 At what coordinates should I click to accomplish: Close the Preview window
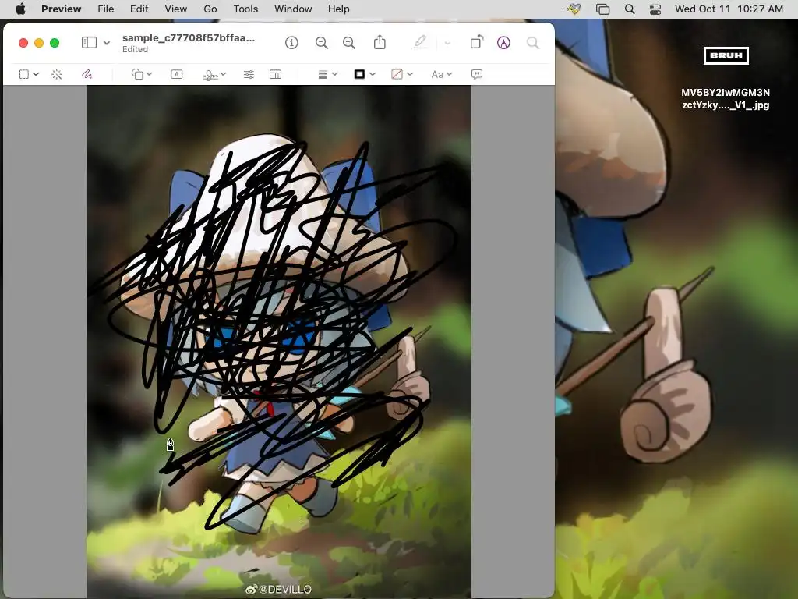(23, 43)
